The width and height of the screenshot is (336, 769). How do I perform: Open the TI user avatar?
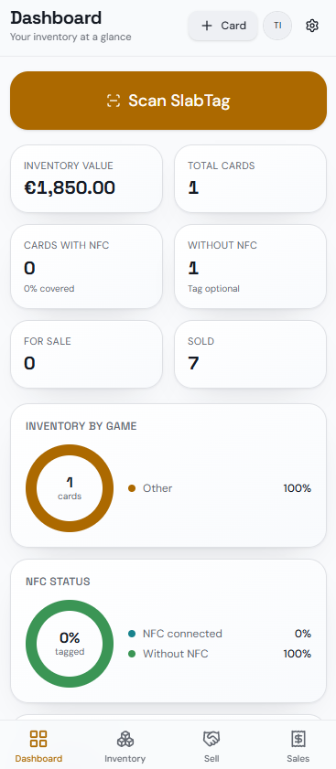(277, 26)
